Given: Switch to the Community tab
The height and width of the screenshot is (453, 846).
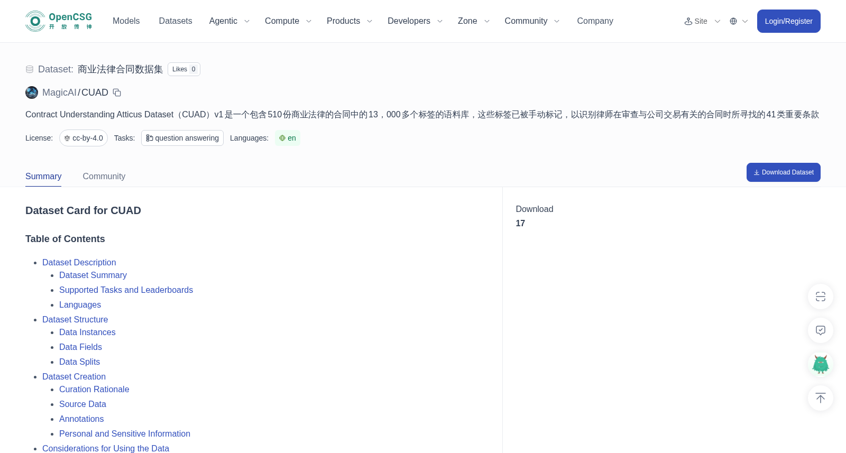Looking at the screenshot, I should (x=104, y=177).
